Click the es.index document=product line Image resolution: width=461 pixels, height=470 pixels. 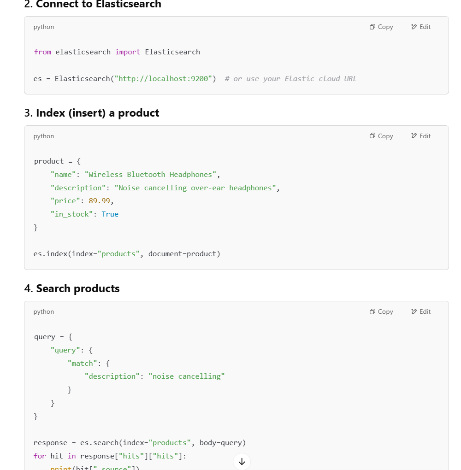click(x=127, y=254)
